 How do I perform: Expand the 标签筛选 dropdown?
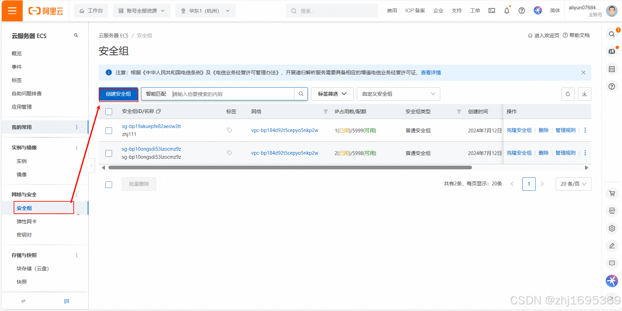(332, 94)
